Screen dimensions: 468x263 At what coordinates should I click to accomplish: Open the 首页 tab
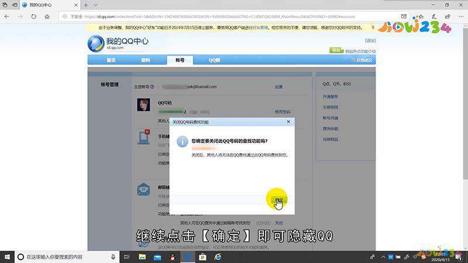(111, 60)
